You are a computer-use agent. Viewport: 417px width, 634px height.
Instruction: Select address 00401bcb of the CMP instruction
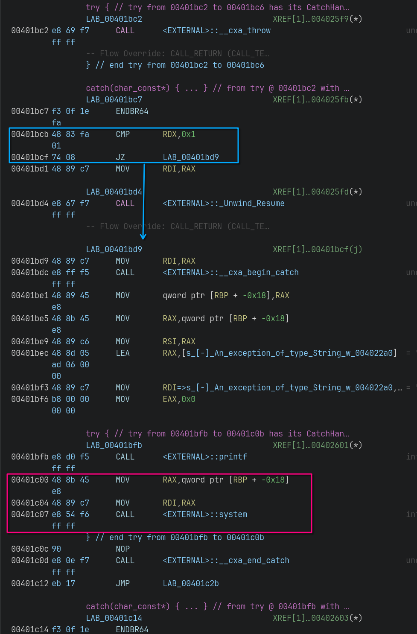(x=30, y=134)
